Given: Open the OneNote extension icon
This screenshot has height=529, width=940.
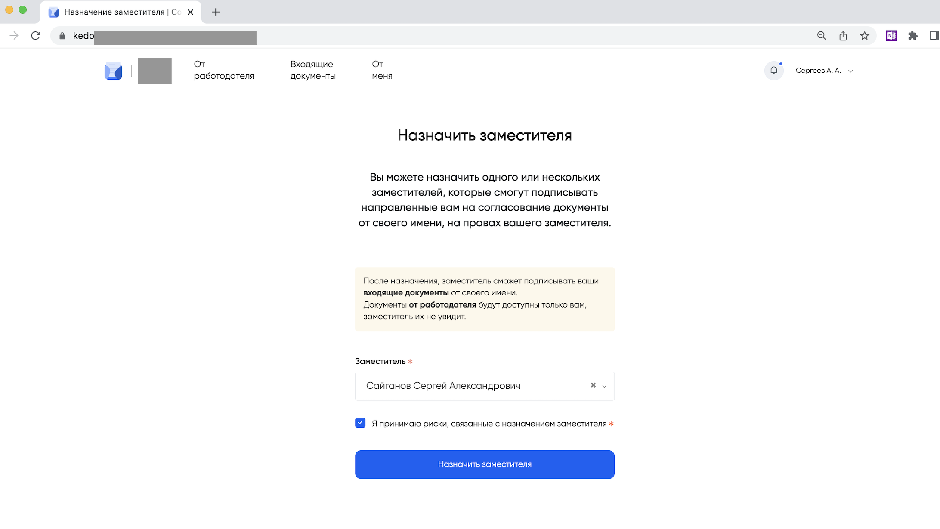Looking at the screenshot, I should pyautogui.click(x=891, y=36).
